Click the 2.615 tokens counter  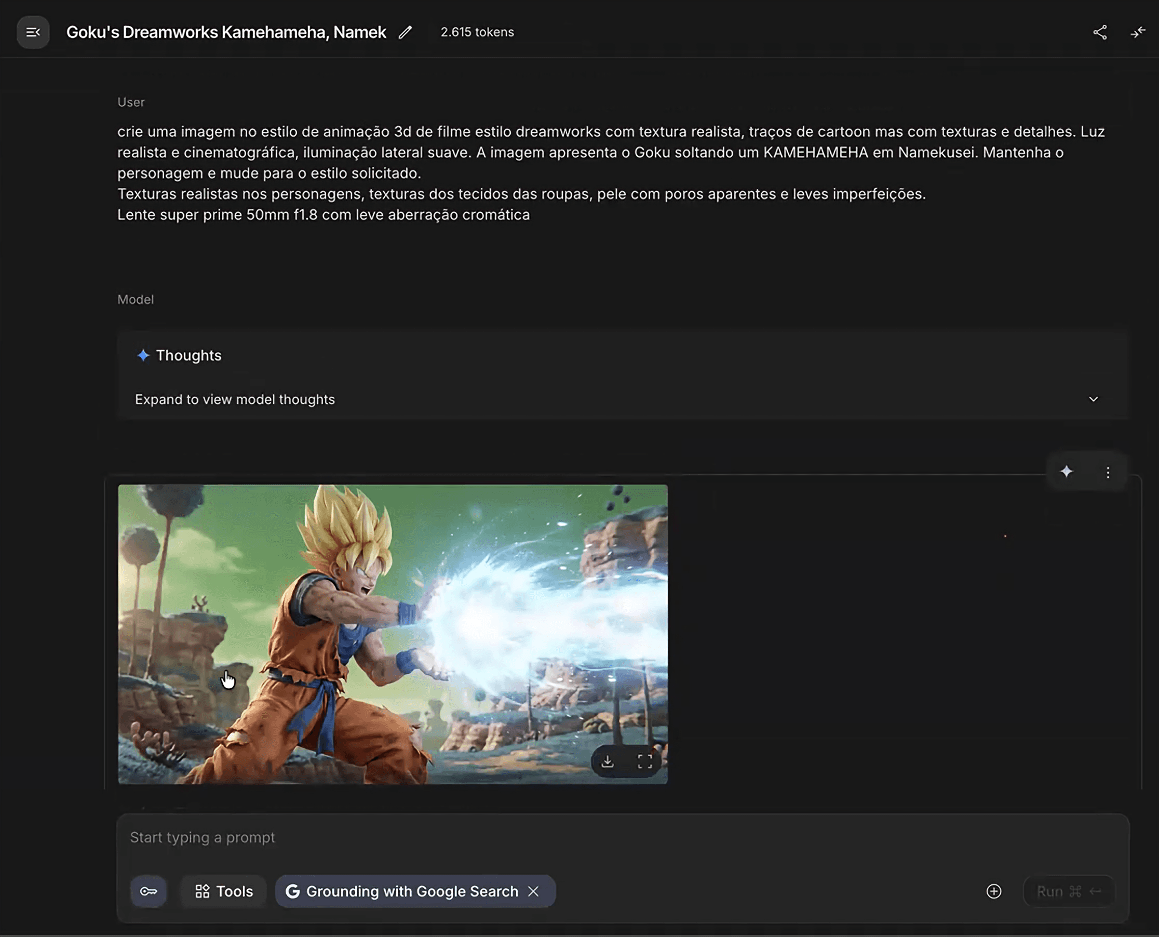[477, 32]
